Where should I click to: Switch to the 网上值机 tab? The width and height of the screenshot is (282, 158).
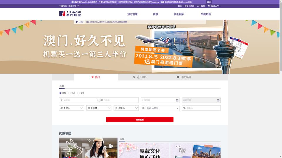pos(140,77)
